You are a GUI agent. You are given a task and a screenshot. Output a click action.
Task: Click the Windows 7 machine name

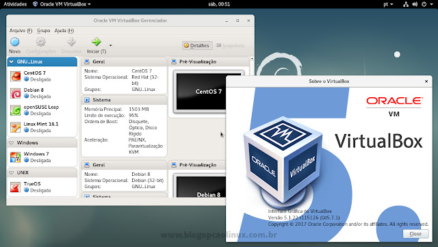coord(36,154)
